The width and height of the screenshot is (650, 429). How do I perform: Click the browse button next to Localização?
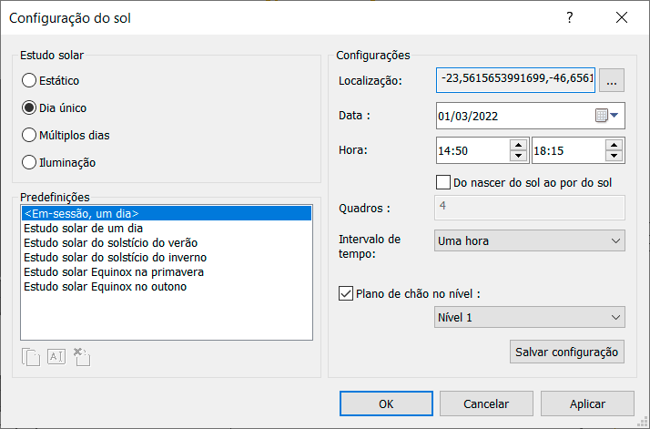click(x=612, y=81)
